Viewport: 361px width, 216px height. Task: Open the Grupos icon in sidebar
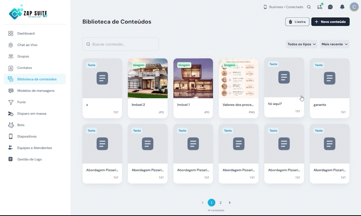pos(11,56)
